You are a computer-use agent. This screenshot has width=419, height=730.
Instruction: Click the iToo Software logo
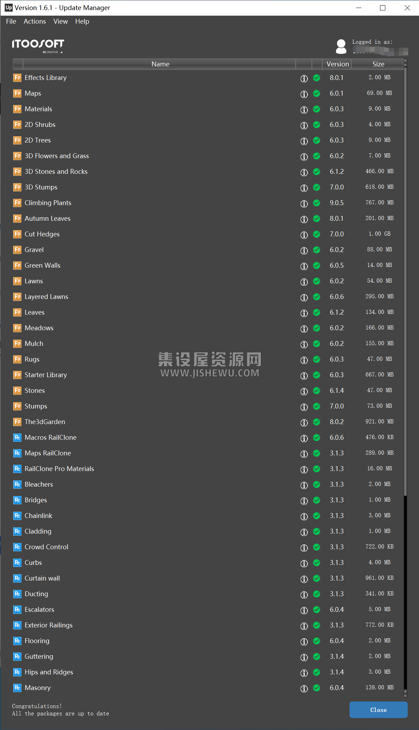click(x=38, y=46)
